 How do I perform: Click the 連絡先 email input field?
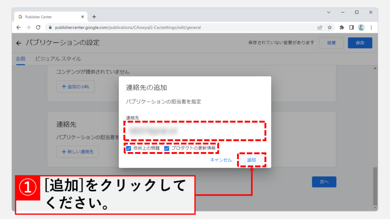point(195,131)
